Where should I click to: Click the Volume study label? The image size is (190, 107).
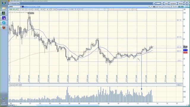pos(12,85)
